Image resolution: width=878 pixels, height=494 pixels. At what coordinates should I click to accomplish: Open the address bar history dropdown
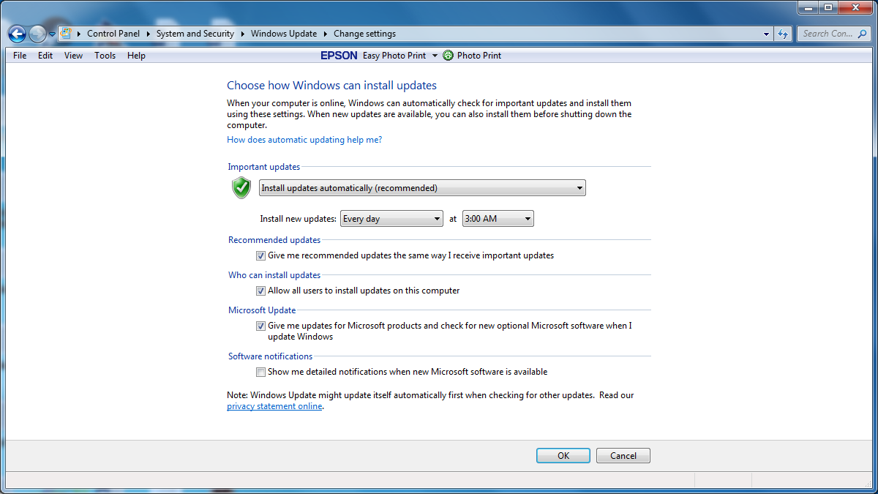point(766,34)
